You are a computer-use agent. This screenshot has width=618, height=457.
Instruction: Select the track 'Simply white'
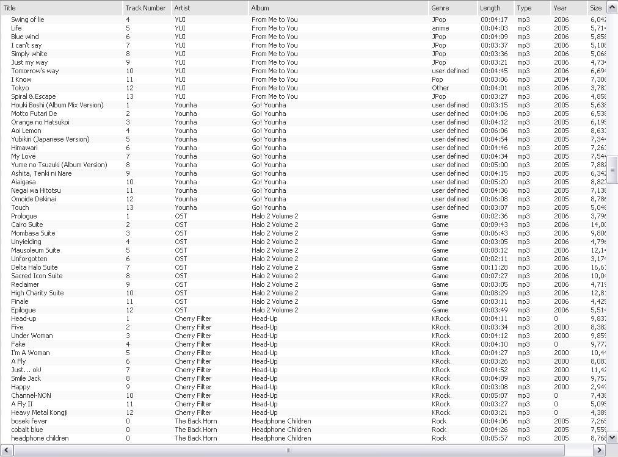pyautogui.click(x=29, y=54)
